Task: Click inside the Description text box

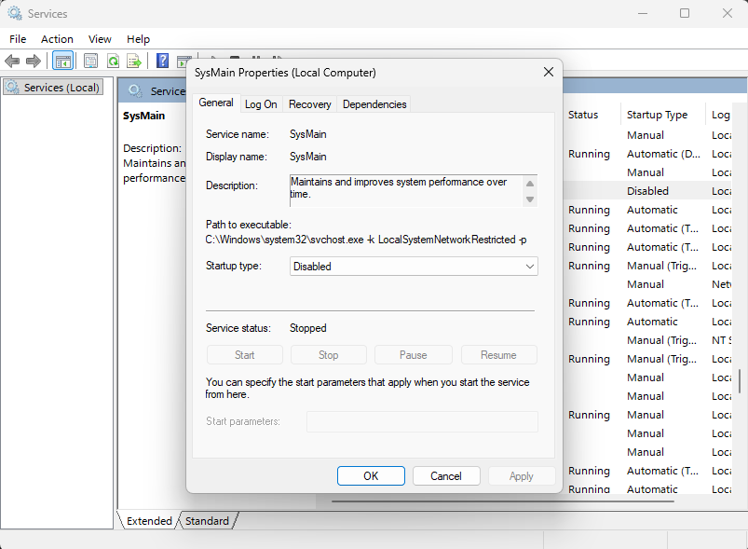Action: (x=405, y=190)
